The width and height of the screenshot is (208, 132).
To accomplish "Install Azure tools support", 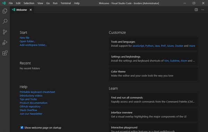I will (170, 46).
